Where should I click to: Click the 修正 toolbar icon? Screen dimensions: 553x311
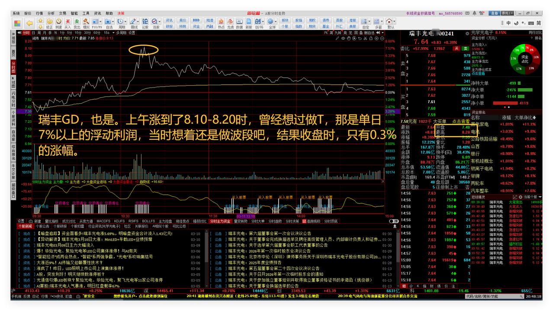(x=49, y=21)
